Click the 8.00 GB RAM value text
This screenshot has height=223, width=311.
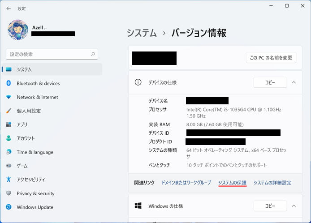[x=215, y=124]
